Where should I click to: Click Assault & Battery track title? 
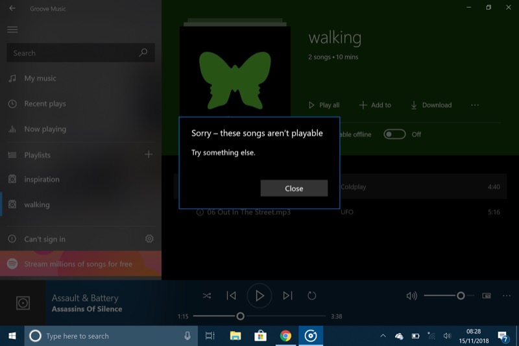coord(85,298)
